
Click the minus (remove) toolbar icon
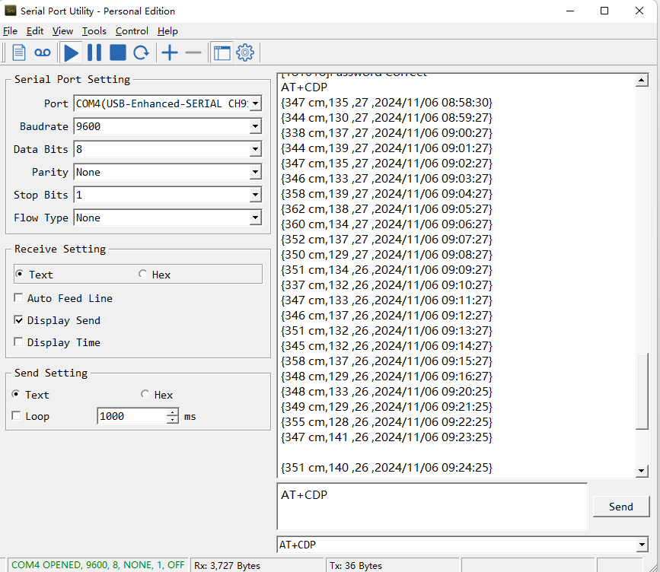pos(193,52)
